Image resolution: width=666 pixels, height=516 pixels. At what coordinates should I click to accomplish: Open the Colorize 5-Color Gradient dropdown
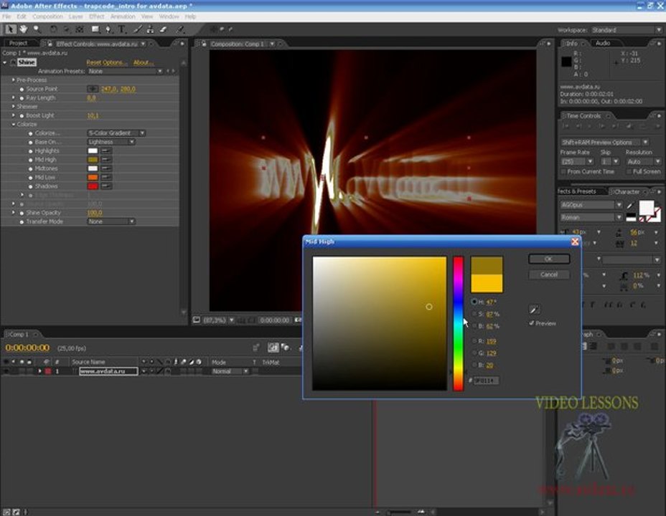coord(116,133)
